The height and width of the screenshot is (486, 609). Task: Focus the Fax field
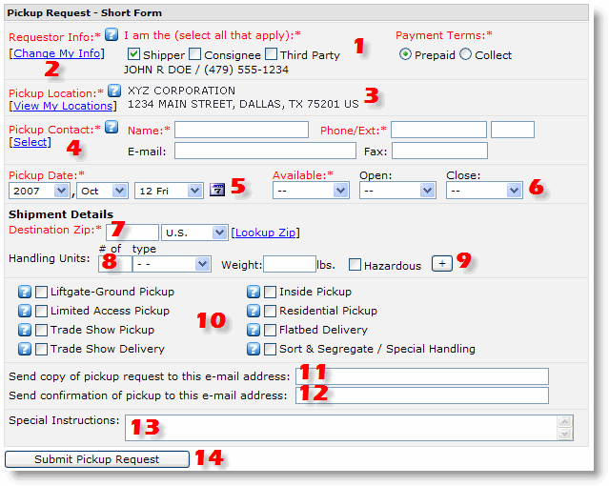[x=439, y=151]
